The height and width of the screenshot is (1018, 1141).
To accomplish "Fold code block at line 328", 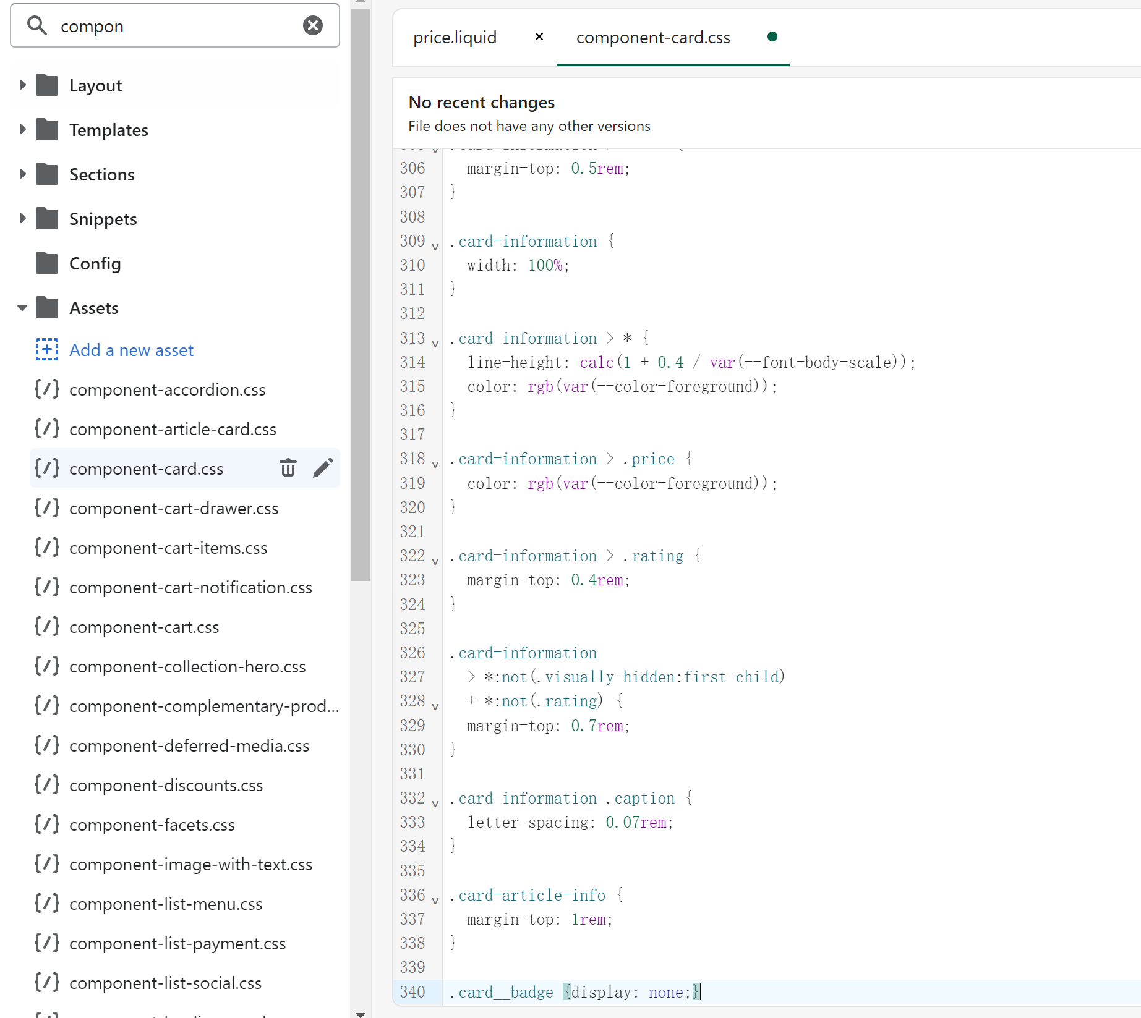I will pyautogui.click(x=435, y=706).
